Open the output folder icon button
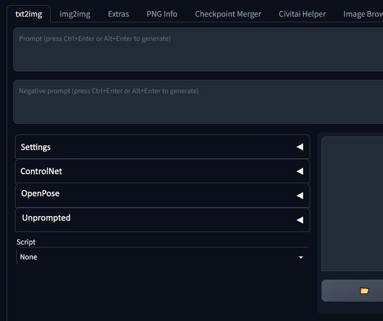The height and width of the screenshot is (321, 383). 364,291
